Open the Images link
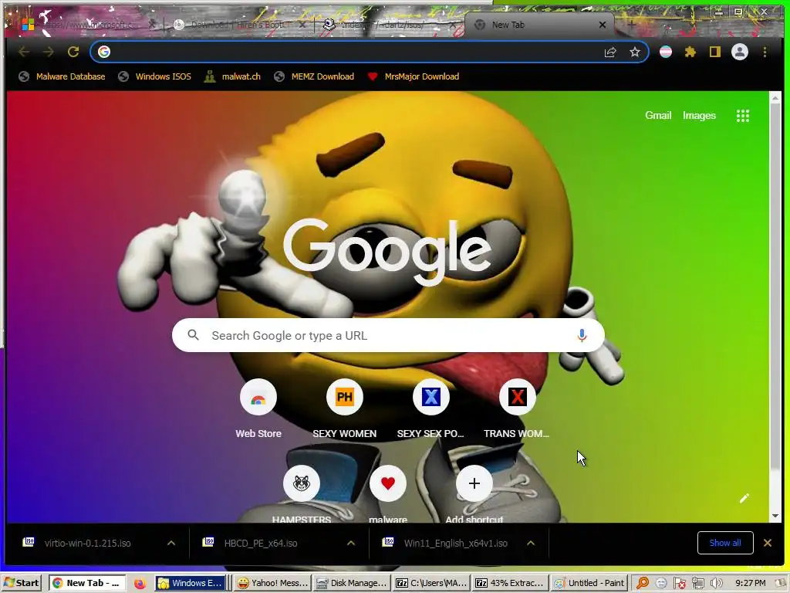 click(699, 116)
